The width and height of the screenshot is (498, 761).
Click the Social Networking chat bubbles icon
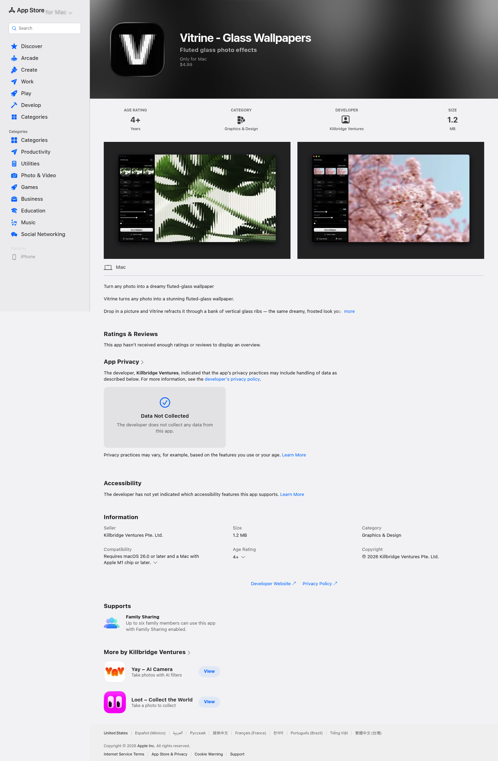(x=14, y=234)
